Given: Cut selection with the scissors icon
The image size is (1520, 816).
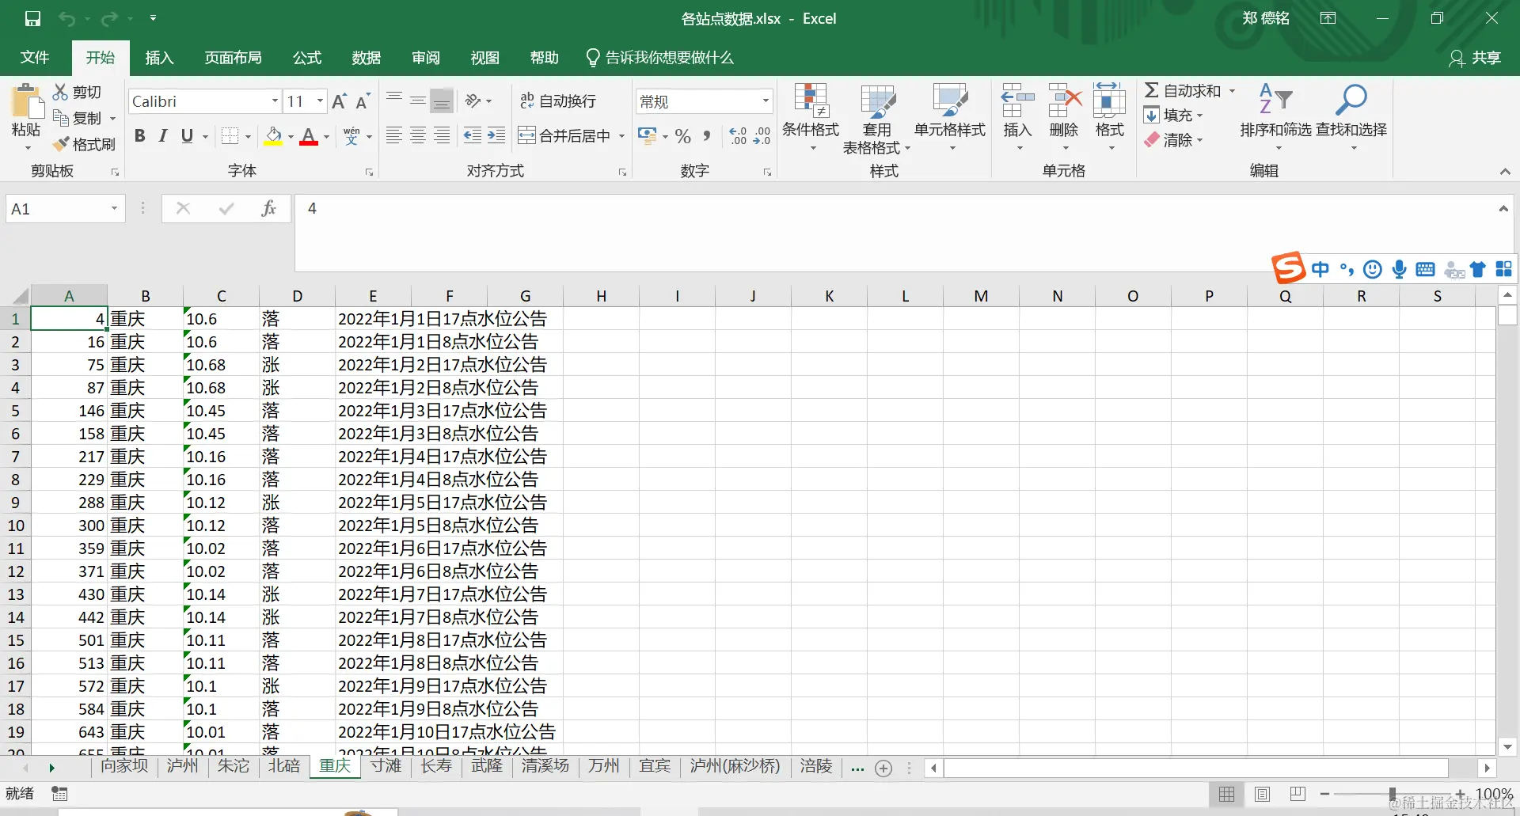Looking at the screenshot, I should pyautogui.click(x=61, y=92).
